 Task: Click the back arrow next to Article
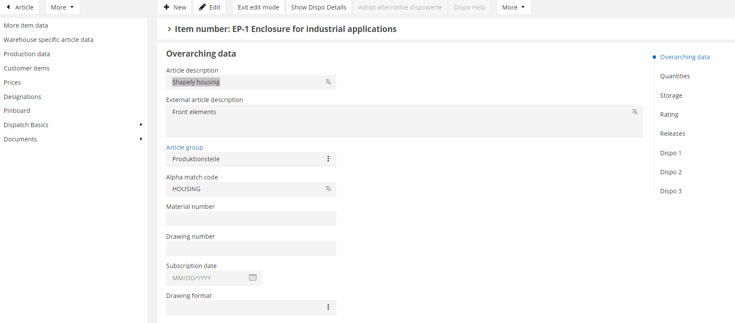point(8,7)
